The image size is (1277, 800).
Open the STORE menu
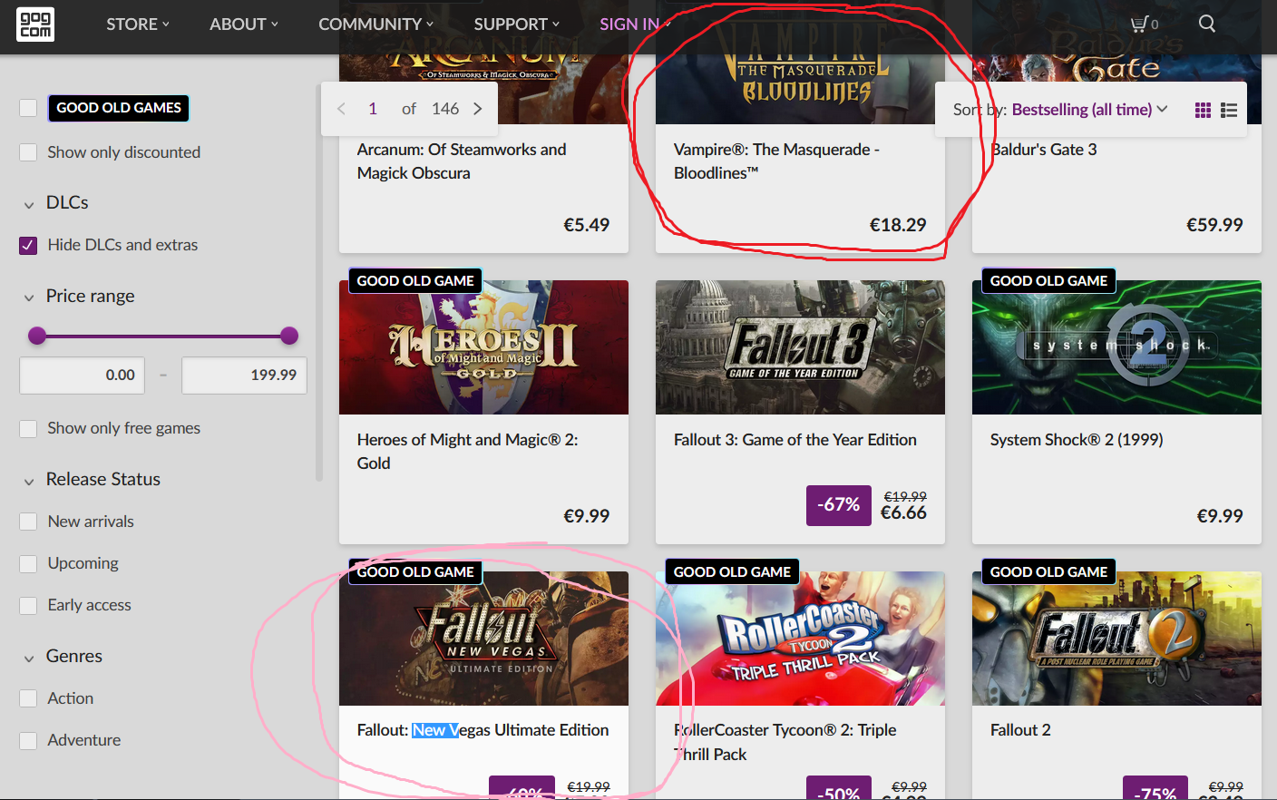pyautogui.click(x=138, y=24)
